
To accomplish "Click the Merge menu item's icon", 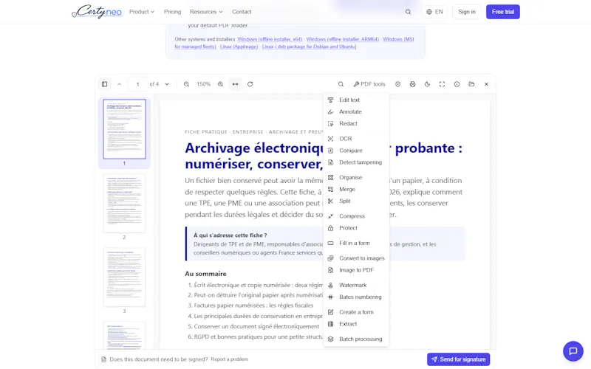I will point(330,190).
